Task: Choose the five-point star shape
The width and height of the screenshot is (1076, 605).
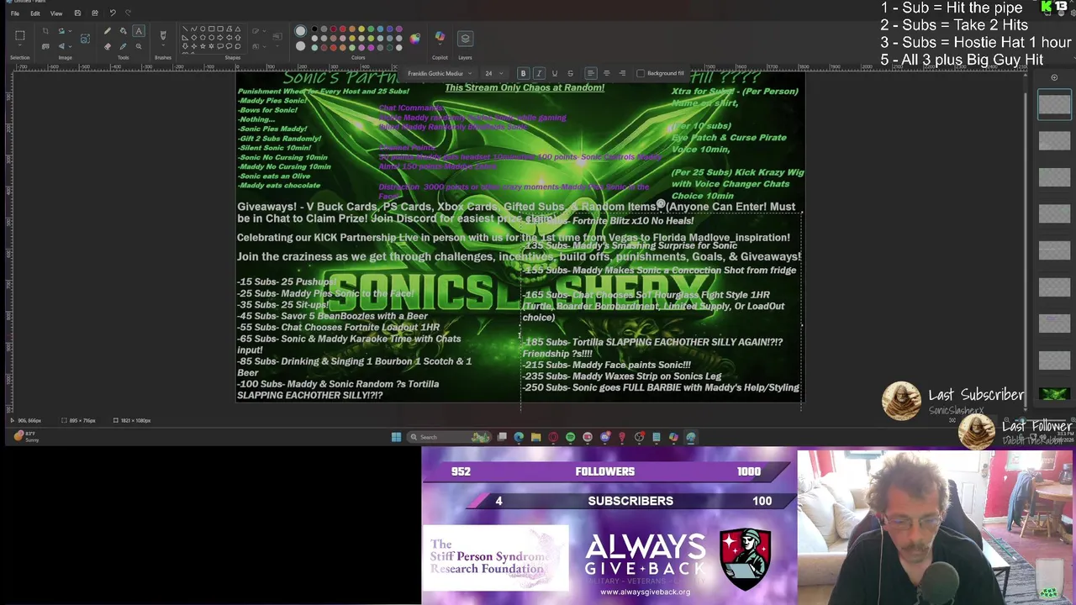Action: click(x=203, y=46)
